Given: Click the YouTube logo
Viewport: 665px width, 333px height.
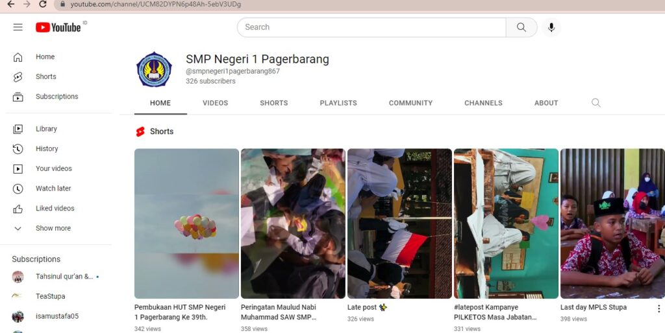Looking at the screenshot, I should click(58, 27).
